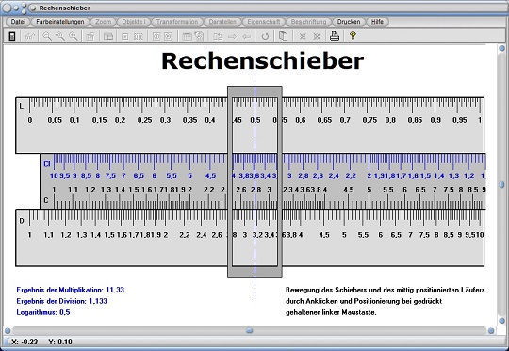Screen dimensions: 509x351
Task: Click the 0.25 mark on the L scale
Action: pos(144,120)
